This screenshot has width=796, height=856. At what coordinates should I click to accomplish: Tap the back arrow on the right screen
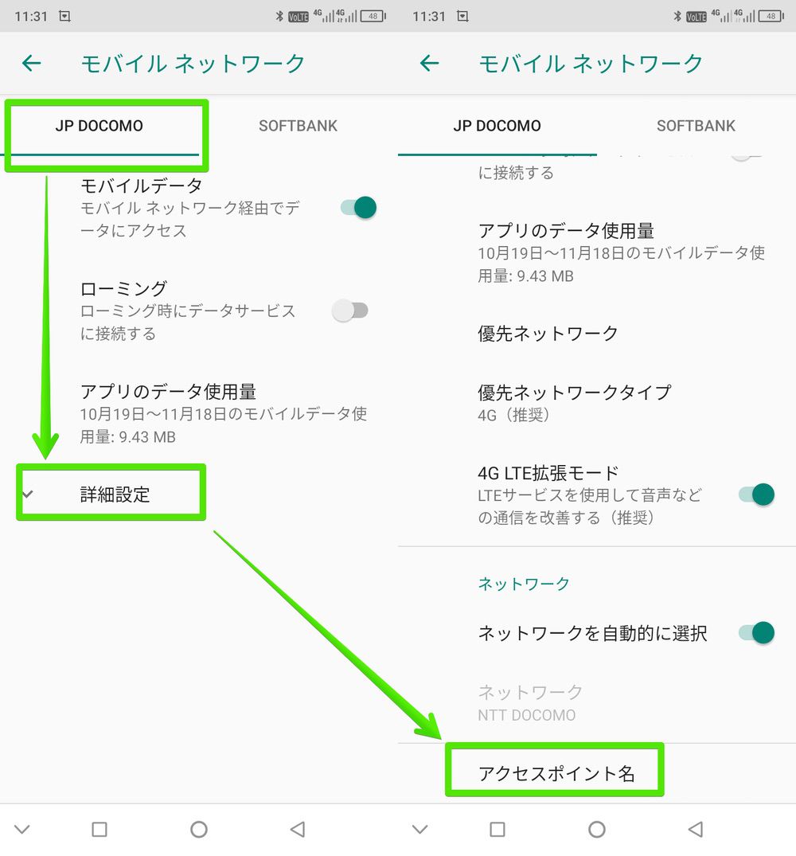pos(427,63)
